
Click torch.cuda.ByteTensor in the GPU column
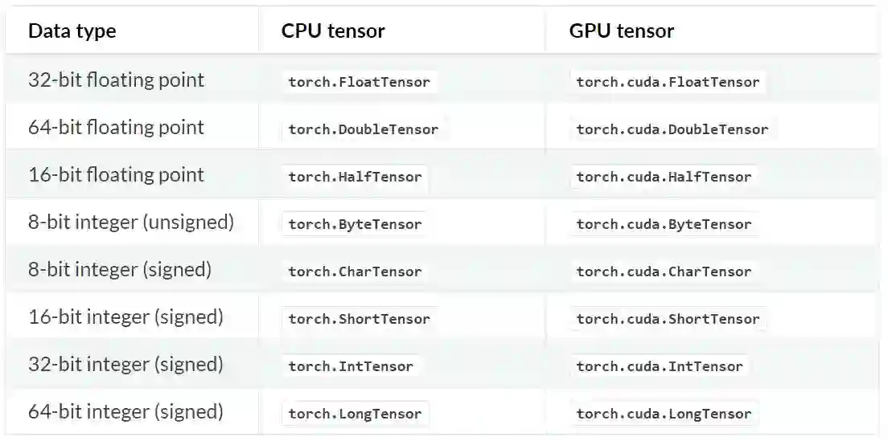click(x=664, y=224)
